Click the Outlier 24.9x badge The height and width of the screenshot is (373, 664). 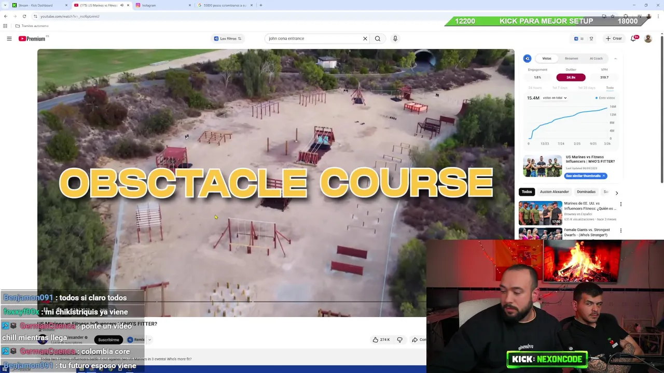tap(571, 77)
